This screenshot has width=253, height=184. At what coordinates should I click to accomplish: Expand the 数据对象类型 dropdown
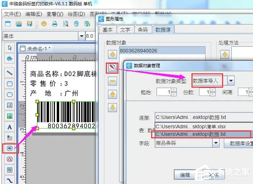pyautogui.click(x=231, y=80)
